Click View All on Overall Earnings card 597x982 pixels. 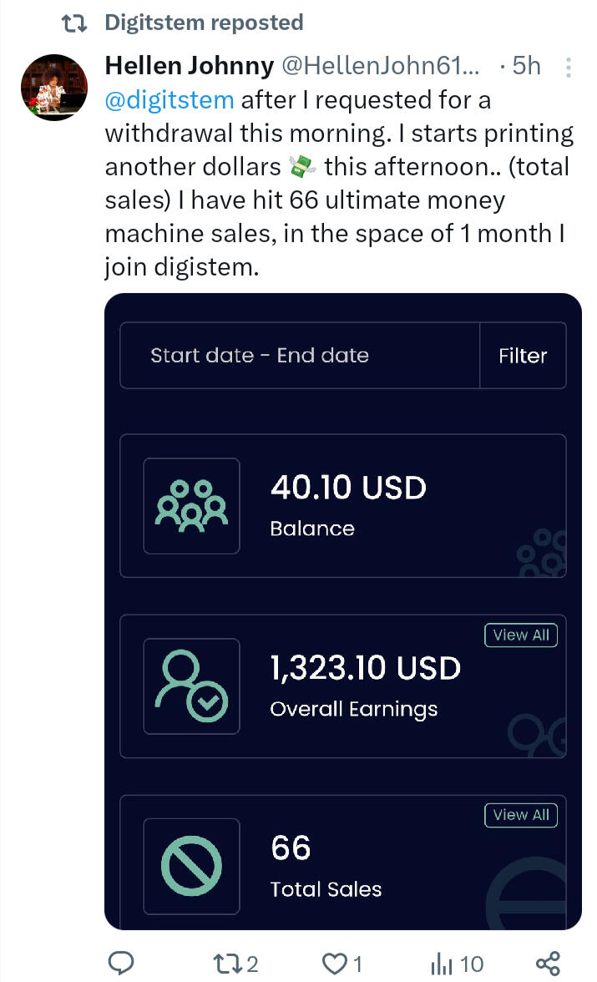pyautogui.click(x=521, y=635)
